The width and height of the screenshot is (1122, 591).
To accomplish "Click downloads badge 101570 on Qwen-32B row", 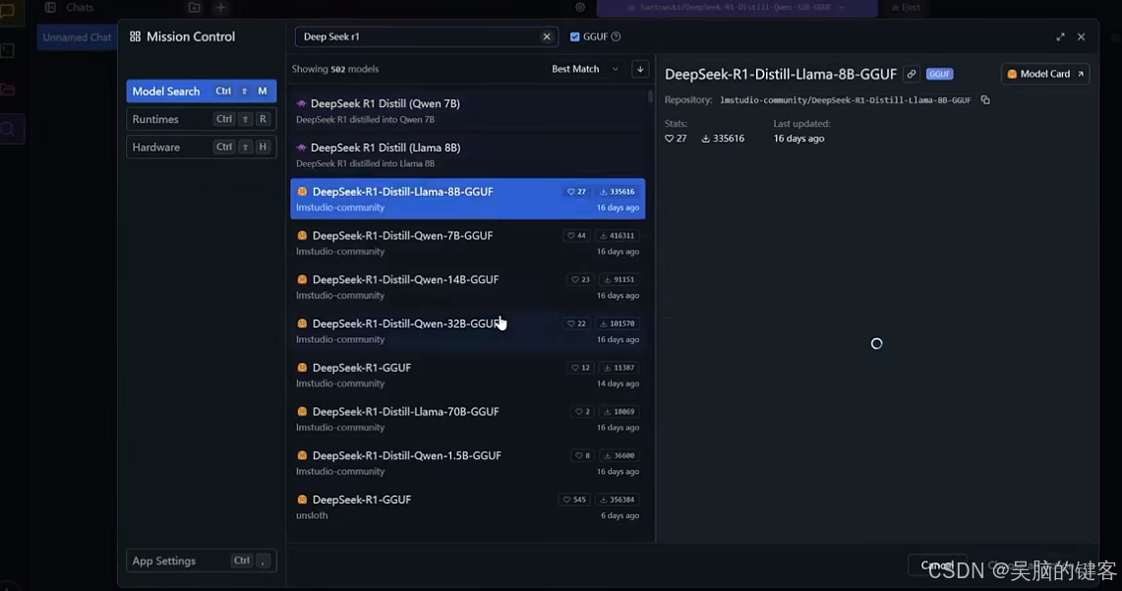I will click(x=618, y=324).
